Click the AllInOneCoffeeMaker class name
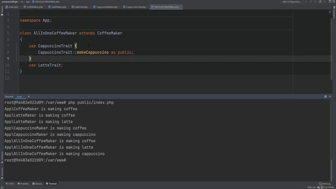 pyautogui.click(x=55, y=33)
